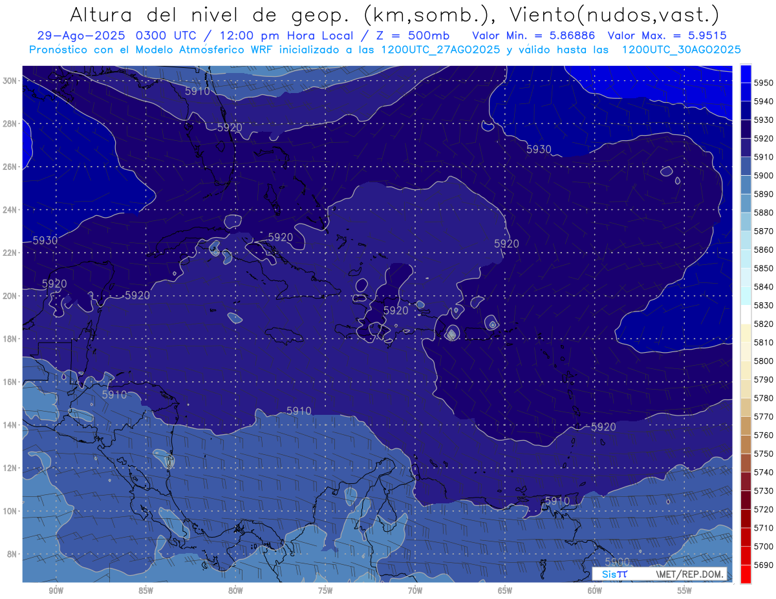Click the 5820 legend value

coord(764,324)
